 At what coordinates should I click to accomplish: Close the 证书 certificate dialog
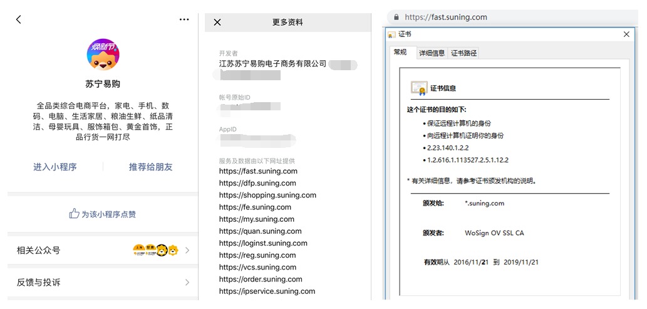626,34
